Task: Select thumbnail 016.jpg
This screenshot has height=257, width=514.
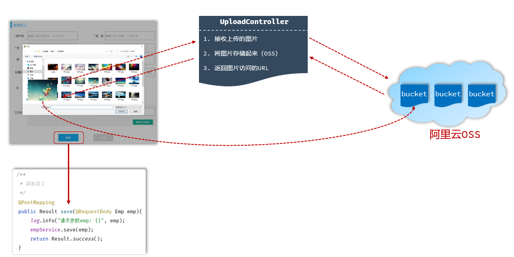Action: click(93, 82)
